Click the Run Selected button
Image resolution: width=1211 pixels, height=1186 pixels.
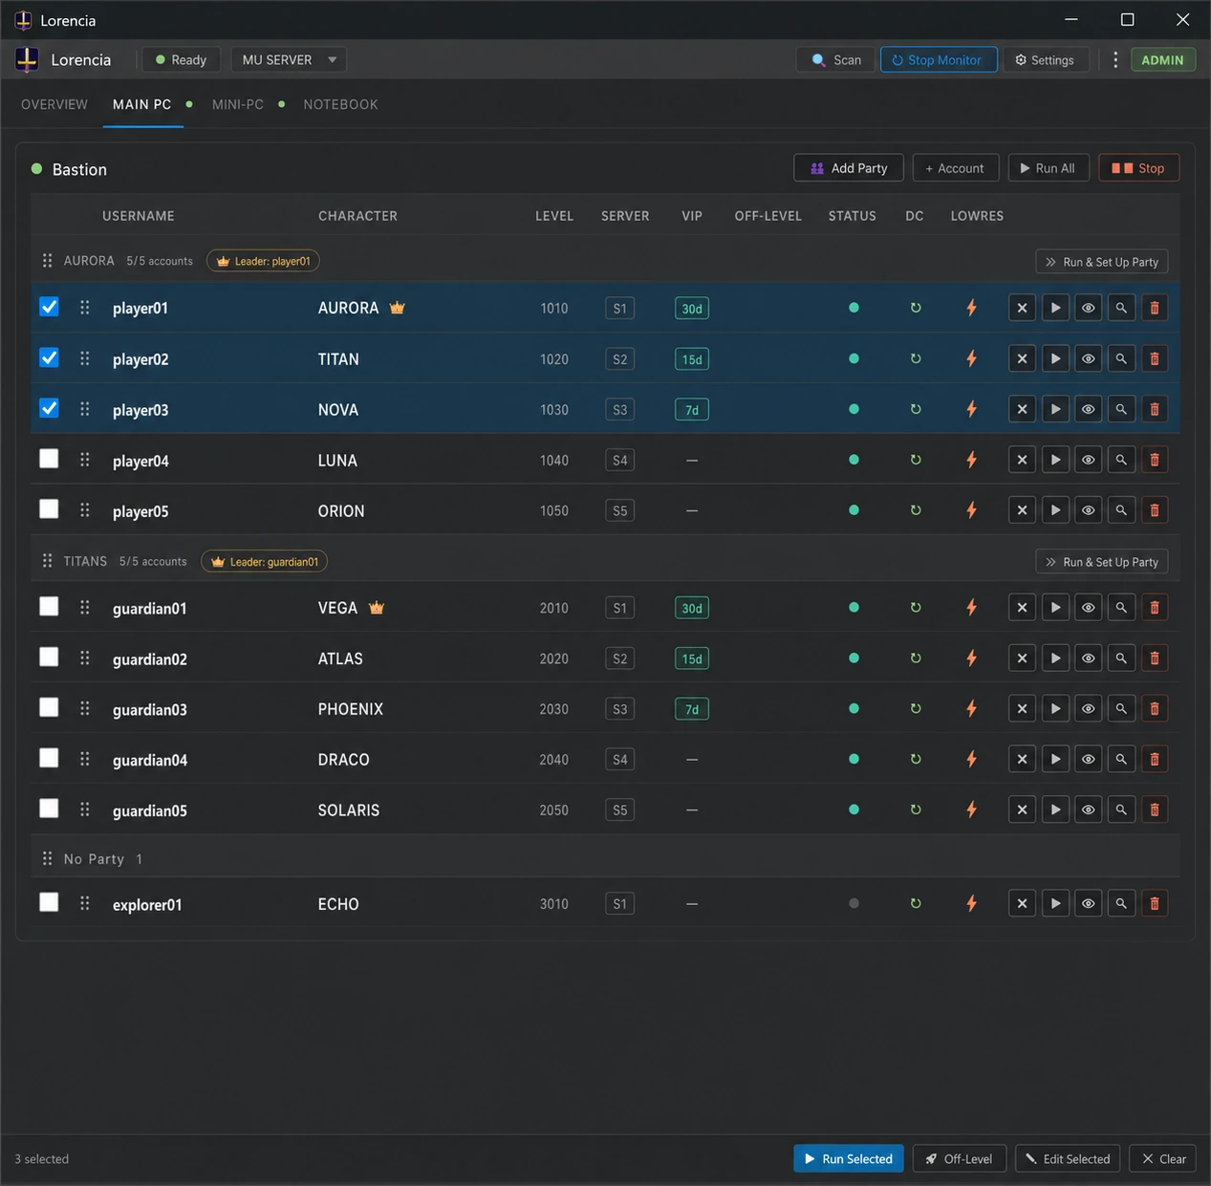tap(849, 1159)
